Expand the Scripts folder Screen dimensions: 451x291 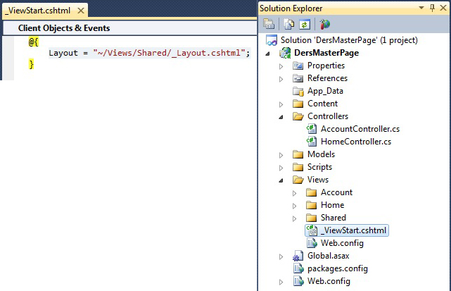(x=281, y=168)
